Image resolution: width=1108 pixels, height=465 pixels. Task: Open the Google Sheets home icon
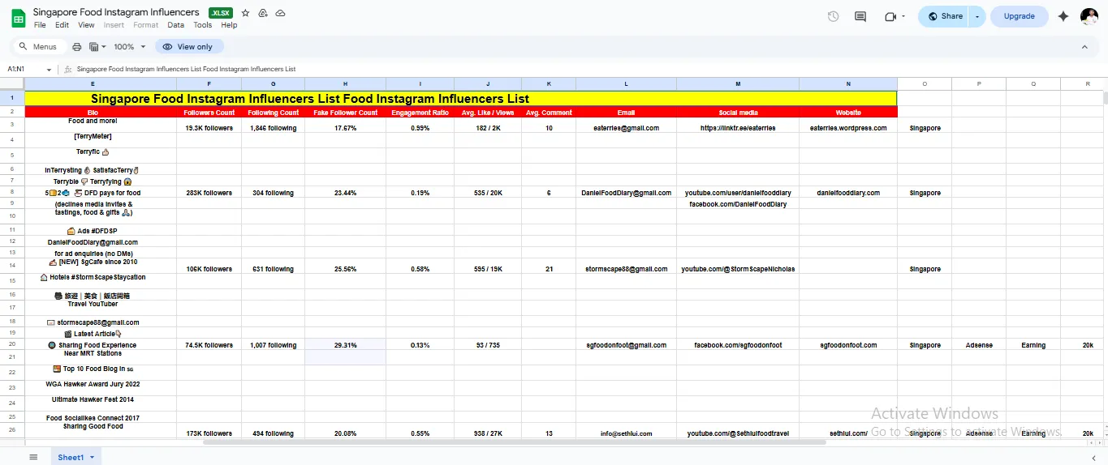(x=18, y=18)
